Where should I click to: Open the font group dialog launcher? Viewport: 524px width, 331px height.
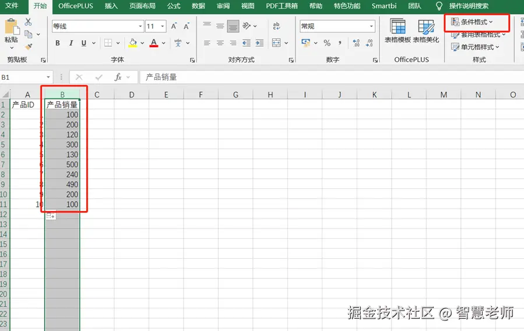(192, 60)
